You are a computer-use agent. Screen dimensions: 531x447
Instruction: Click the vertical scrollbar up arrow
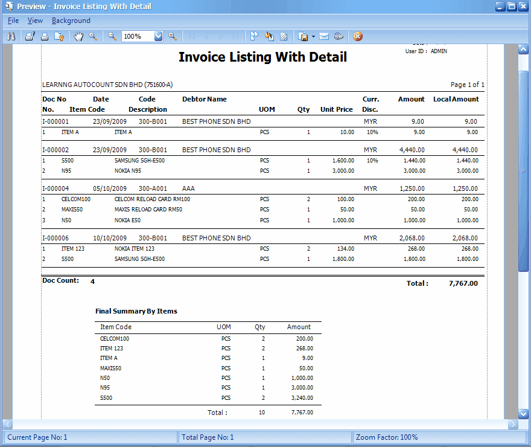coord(523,50)
